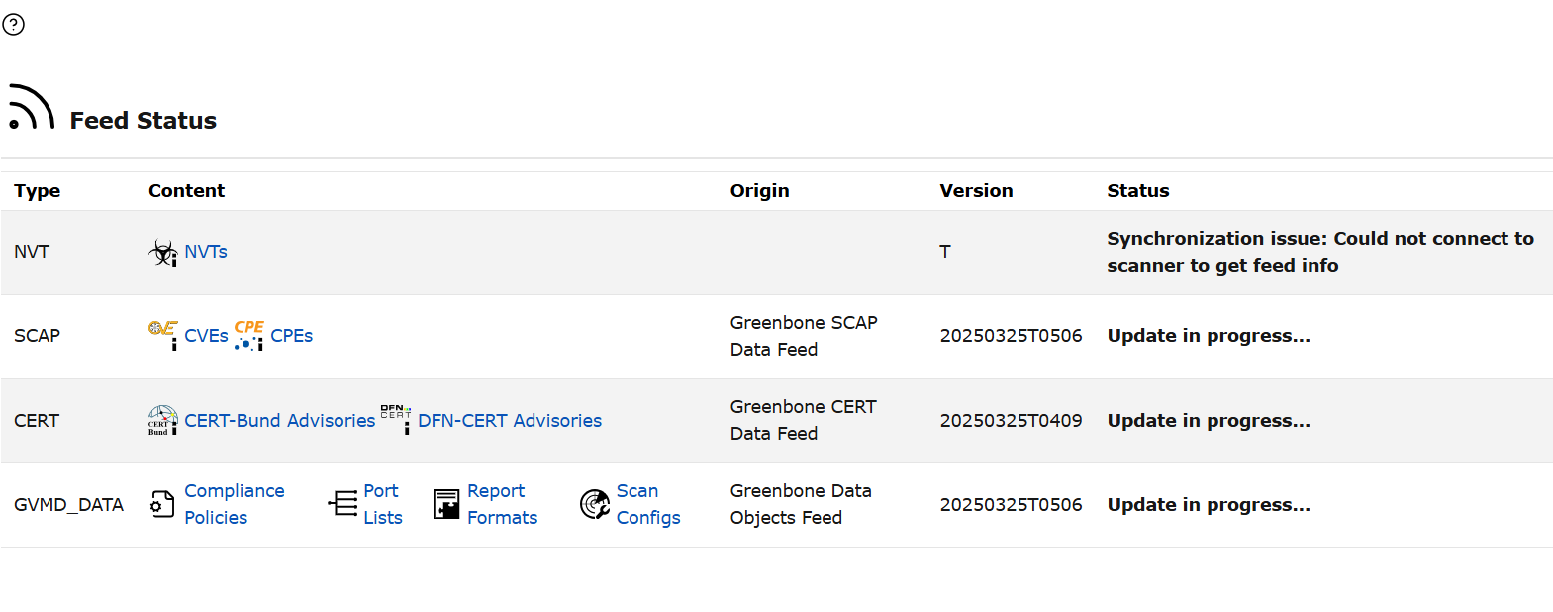Screen dimensions: 1553x612
Task: Click the orange CPE icon
Action: (x=249, y=335)
